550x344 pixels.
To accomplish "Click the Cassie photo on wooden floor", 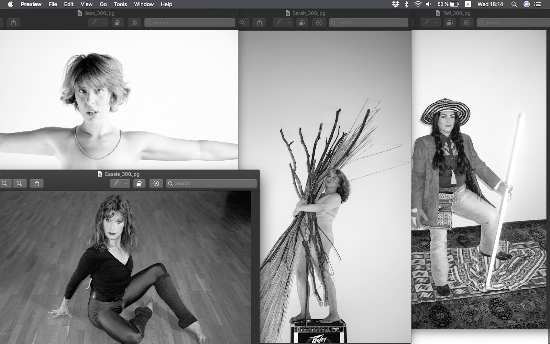I will [125, 267].
